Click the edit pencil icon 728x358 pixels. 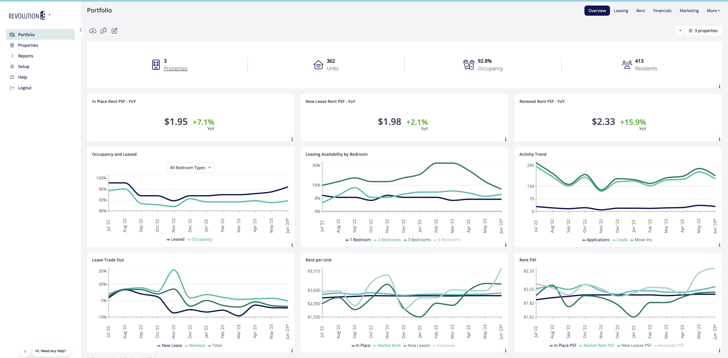pyautogui.click(x=114, y=31)
